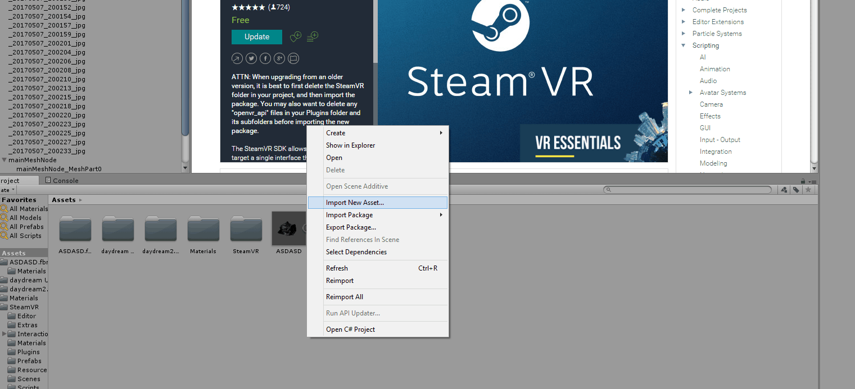This screenshot has height=389, width=855.
Task: Add SteamVR to wishlist with heart icon
Action: (x=296, y=37)
